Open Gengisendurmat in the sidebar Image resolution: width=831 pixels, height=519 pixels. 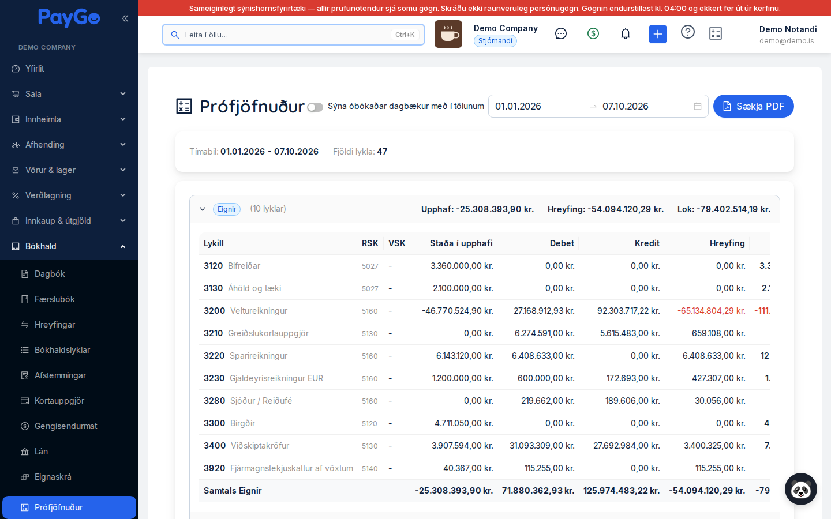pyautogui.click(x=69, y=426)
